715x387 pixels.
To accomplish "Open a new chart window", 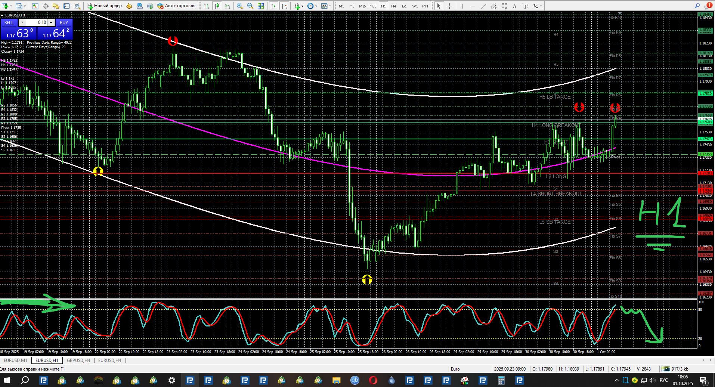I will (x=5, y=6).
